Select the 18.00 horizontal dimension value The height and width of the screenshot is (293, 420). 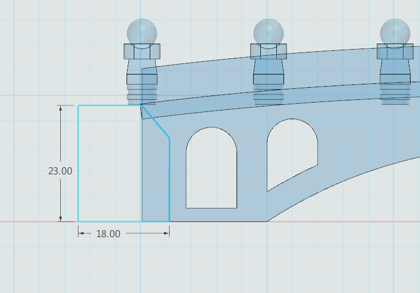(108, 234)
